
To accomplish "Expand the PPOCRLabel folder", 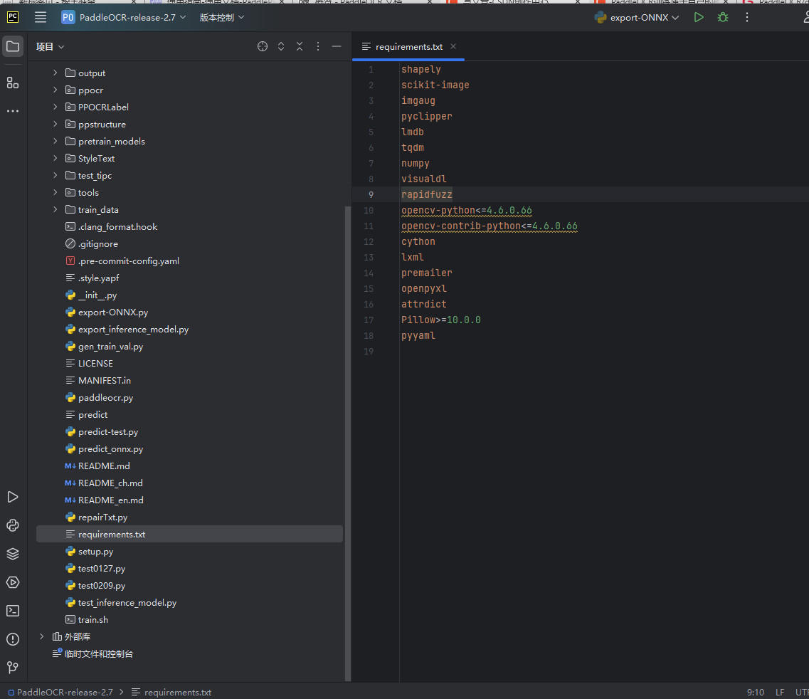I will pos(55,107).
